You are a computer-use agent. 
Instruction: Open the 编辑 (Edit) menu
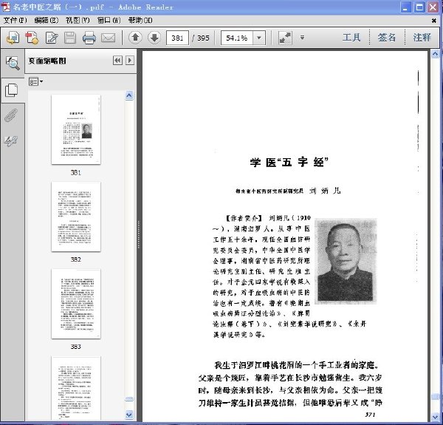point(47,21)
